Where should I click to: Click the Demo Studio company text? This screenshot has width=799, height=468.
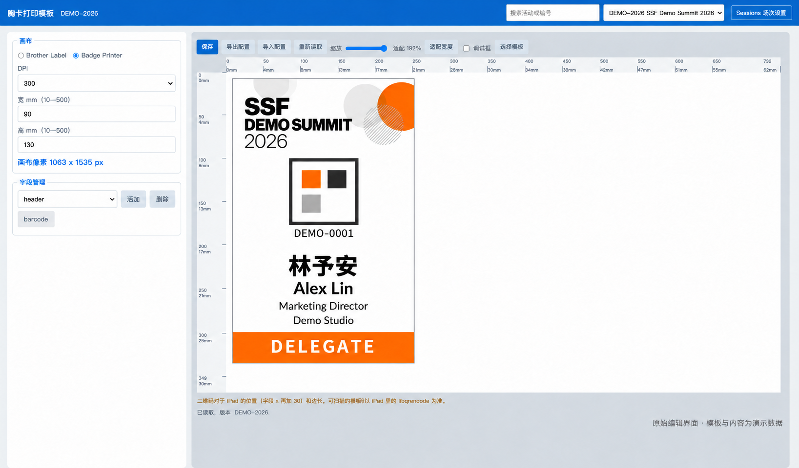323,320
